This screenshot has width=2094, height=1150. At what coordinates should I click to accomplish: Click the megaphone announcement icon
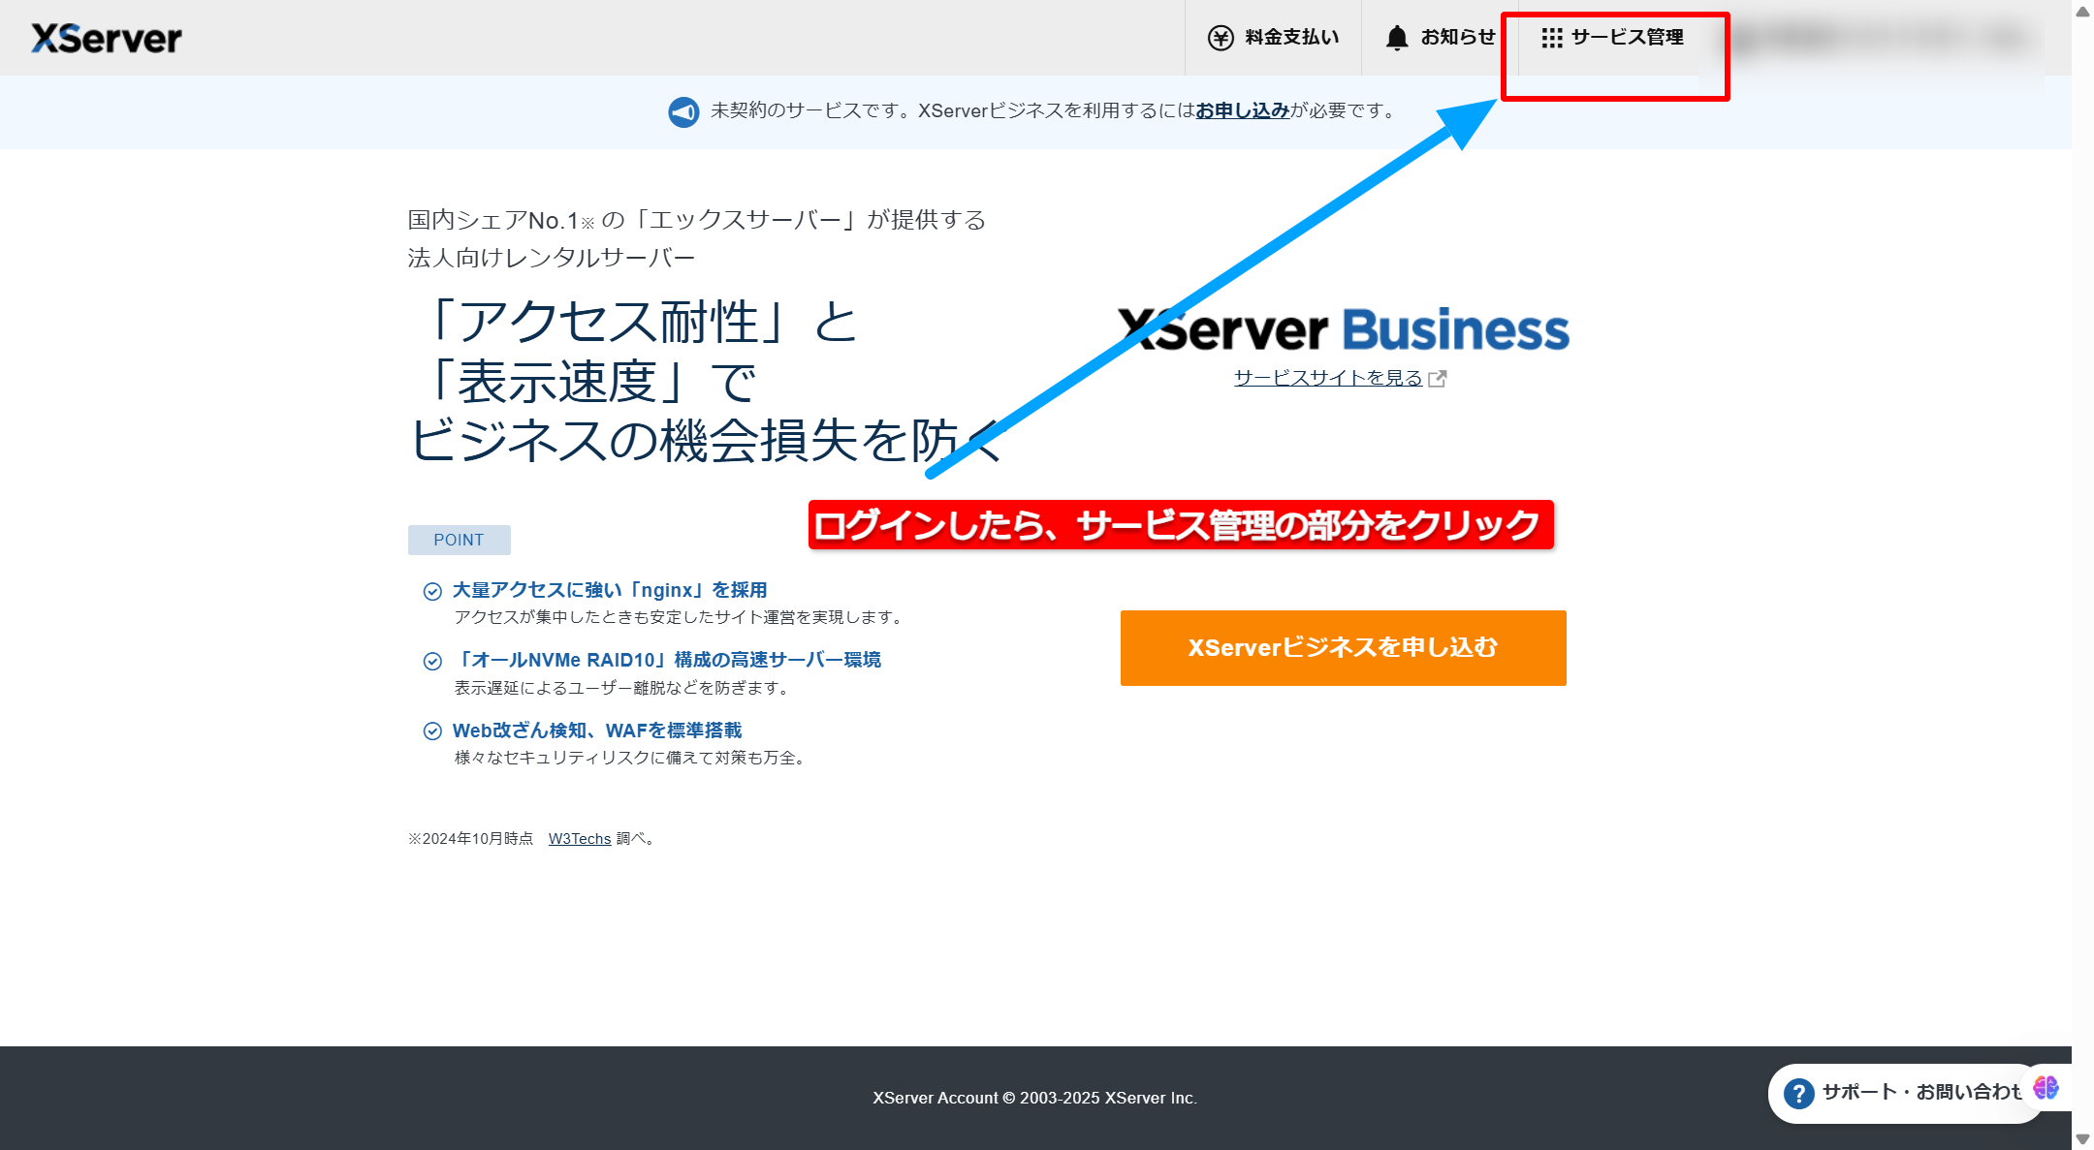click(683, 111)
